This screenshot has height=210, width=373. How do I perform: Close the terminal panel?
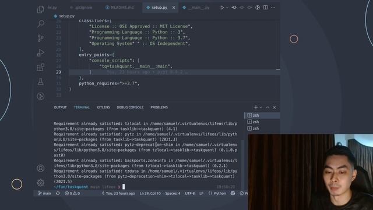[275, 107]
